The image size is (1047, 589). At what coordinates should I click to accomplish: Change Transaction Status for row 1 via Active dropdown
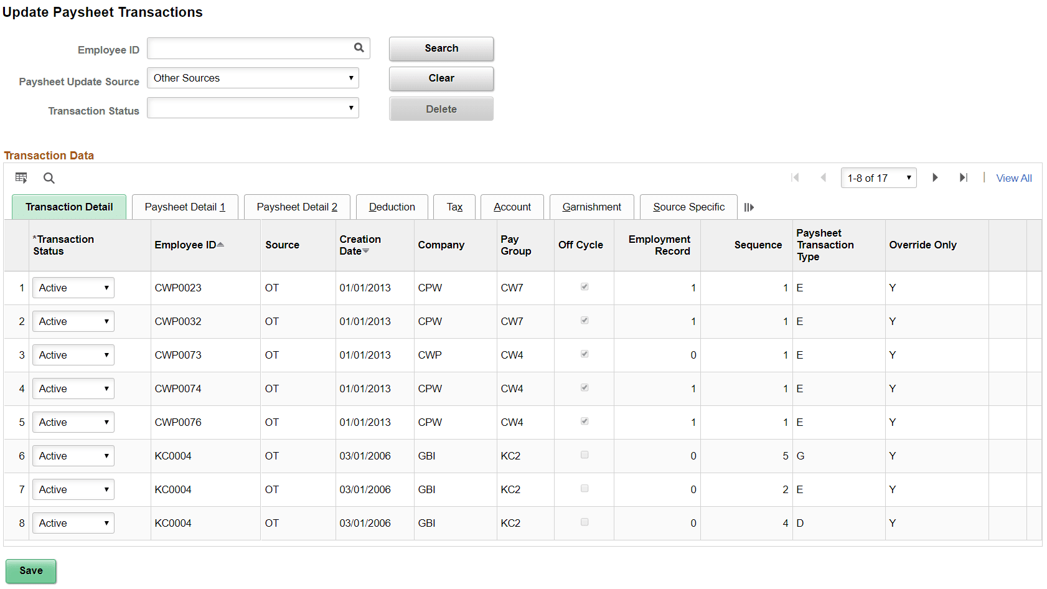pyautogui.click(x=73, y=287)
